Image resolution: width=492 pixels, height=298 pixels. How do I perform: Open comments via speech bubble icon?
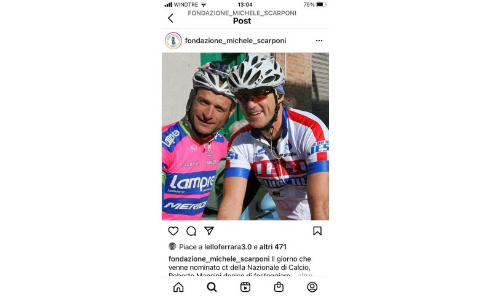(x=191, y=231)
